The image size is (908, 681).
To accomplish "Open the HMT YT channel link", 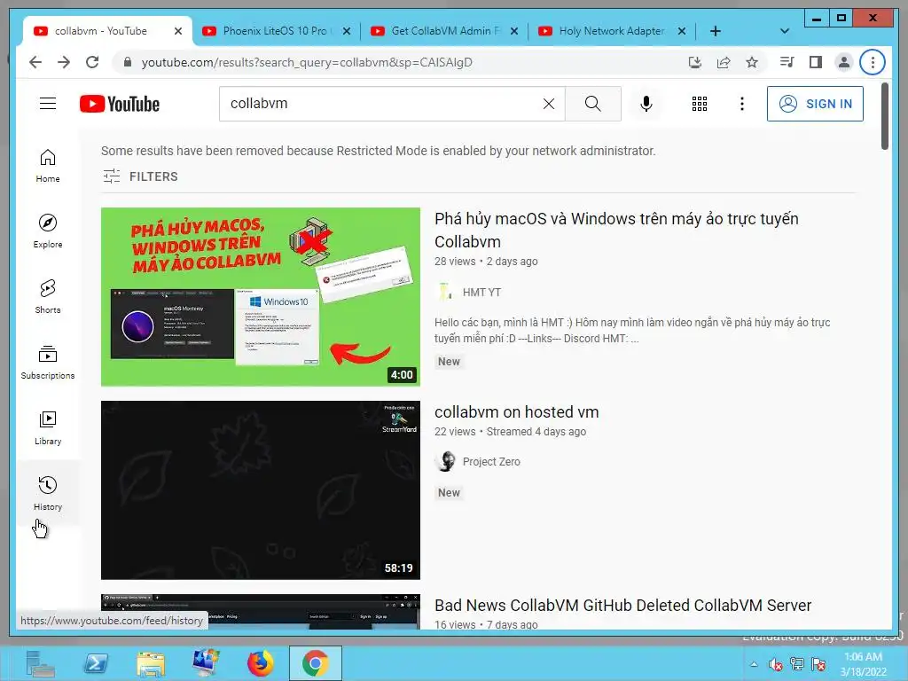I will [481, 292].
